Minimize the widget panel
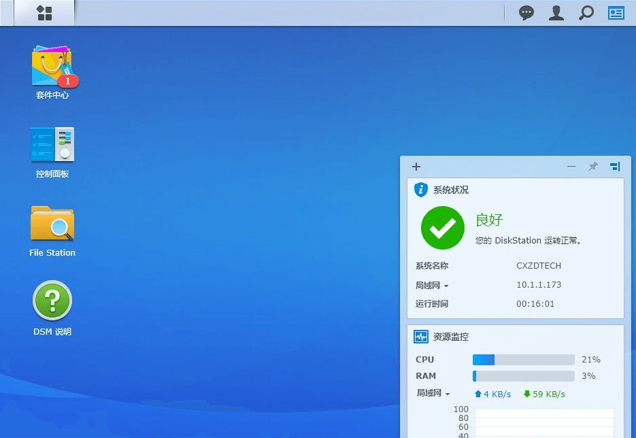 pyautogui.click(x=571, y=167)
